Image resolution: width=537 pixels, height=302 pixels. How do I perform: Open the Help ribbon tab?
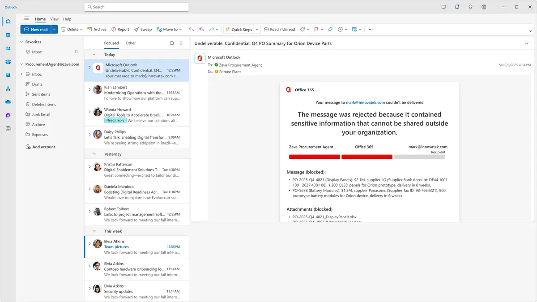[x=67, y=19]
